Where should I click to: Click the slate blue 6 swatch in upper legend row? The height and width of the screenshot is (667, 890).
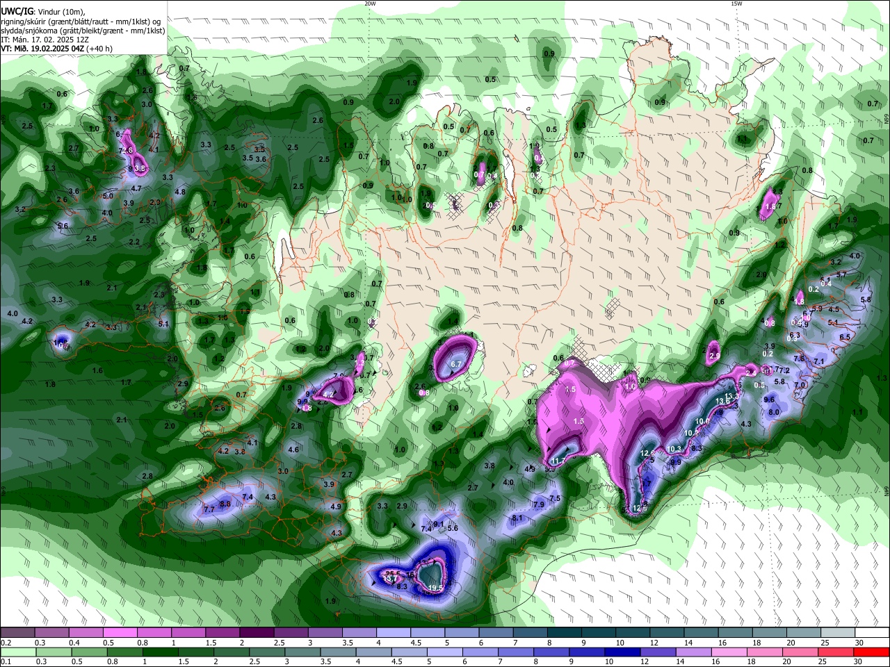tap(496, 633)
